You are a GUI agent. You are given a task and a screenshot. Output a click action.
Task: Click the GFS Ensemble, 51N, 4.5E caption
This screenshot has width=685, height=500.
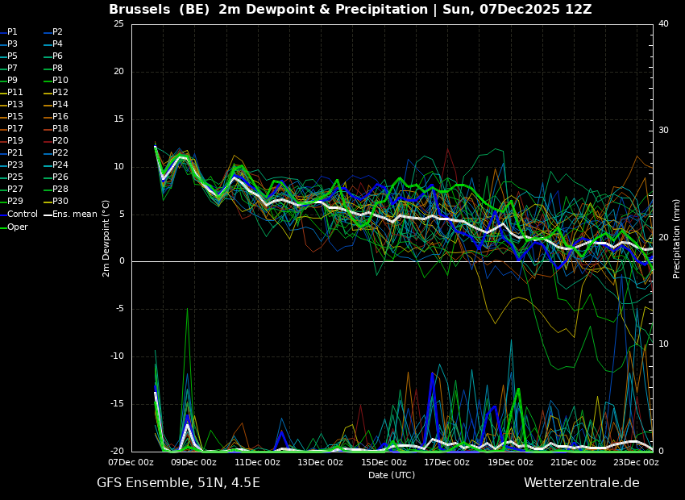(178, 483)
